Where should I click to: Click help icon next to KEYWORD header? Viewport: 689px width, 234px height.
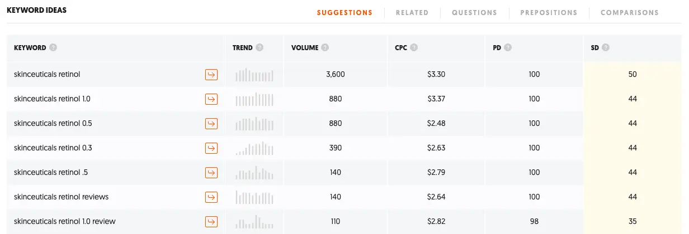click(x=53, y=48)
